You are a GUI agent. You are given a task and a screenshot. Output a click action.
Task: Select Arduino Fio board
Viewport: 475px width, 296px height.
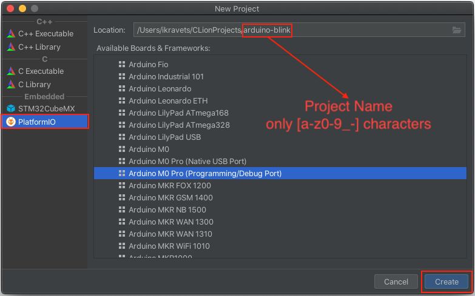tap(280, 64)
